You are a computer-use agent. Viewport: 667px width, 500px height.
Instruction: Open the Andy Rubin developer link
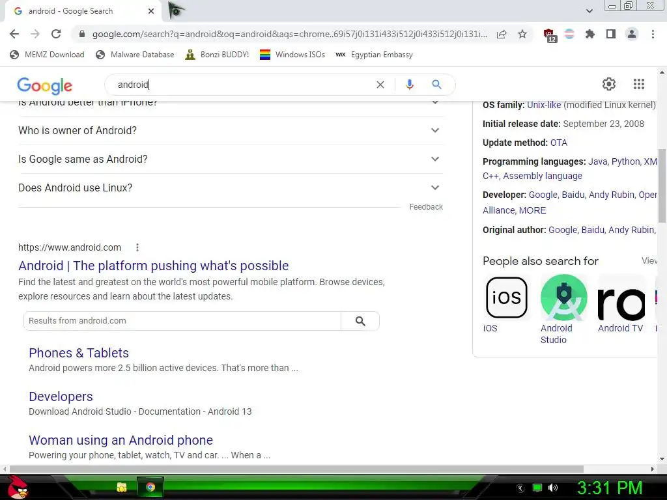tap(611, 195)
